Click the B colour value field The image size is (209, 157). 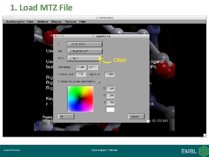[x=110, y=102]
